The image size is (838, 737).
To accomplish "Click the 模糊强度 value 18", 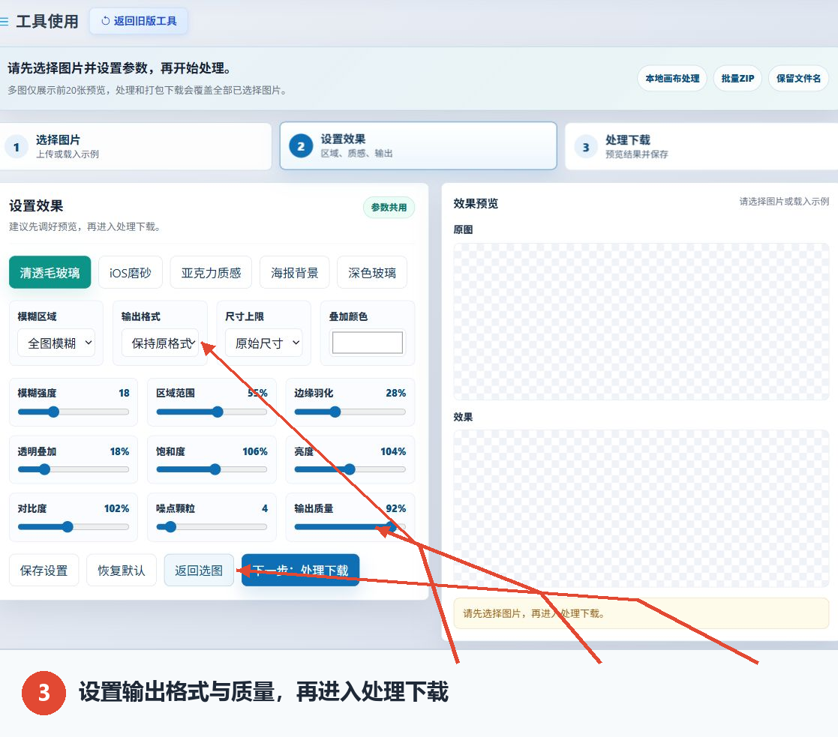I will [124, 393].
